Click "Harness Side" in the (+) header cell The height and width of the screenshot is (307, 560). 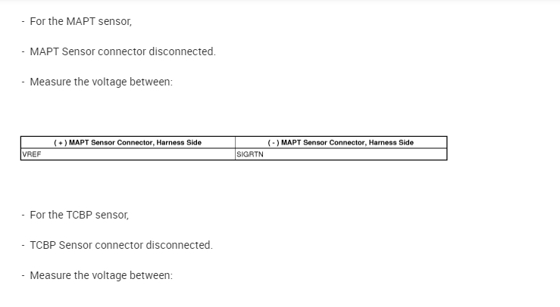click(179, 142)
